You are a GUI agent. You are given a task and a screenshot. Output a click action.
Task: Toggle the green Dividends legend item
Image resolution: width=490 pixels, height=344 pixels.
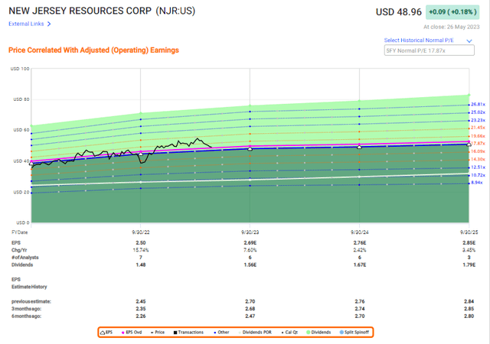[x=318, y=333]
